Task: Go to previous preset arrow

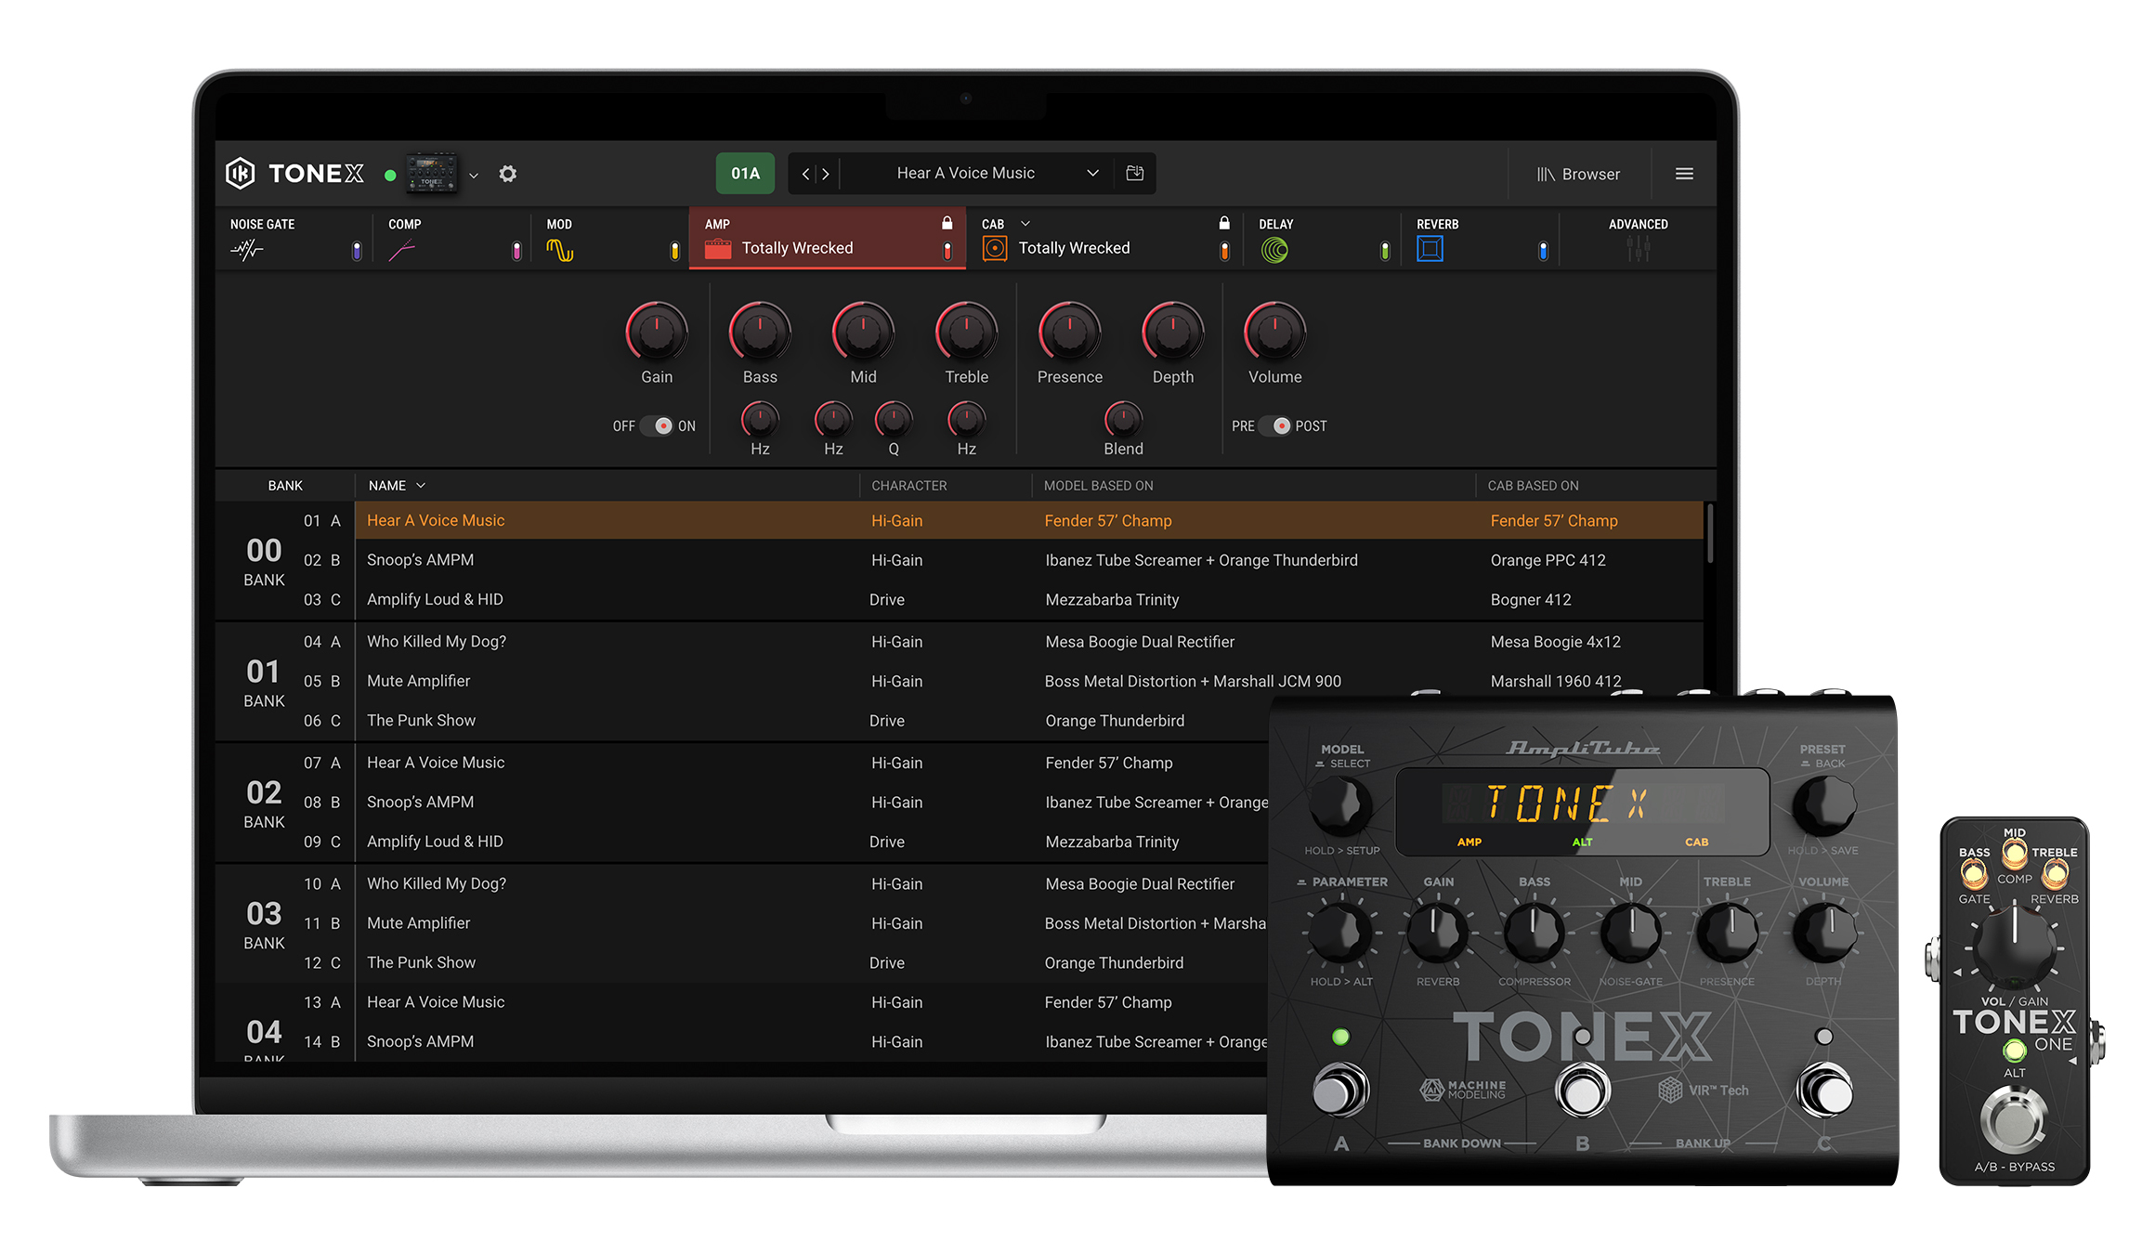Action: click(x=805, y=174)
